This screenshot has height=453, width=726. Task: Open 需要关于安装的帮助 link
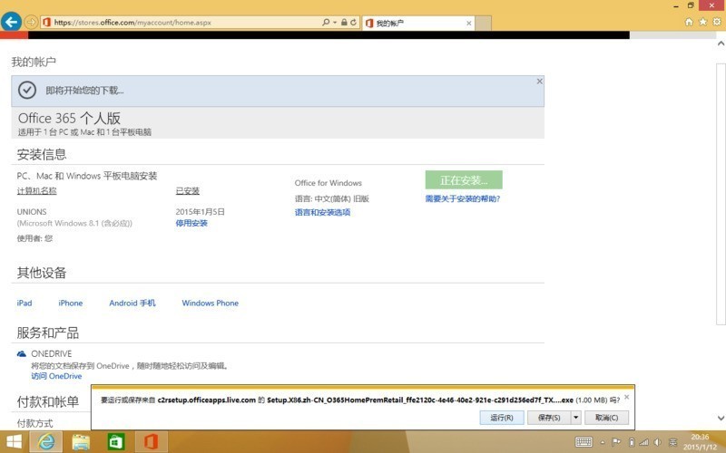point(463,198)
